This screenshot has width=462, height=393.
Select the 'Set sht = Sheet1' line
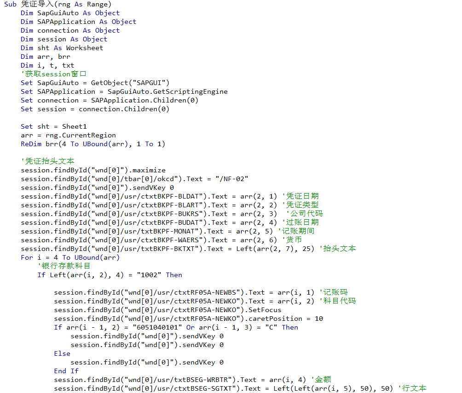[x=54, y=126]
